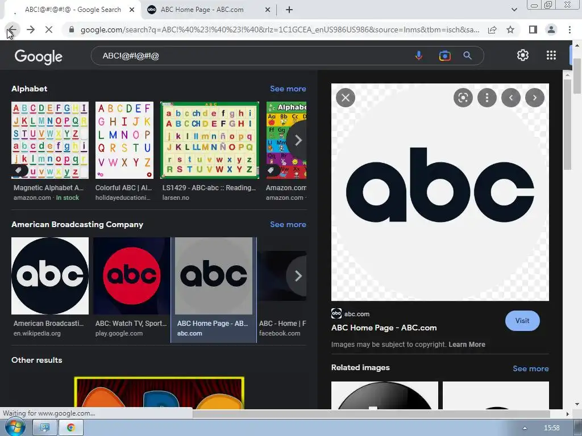This screenshot has width=582, height=436.
Task: Click the abc.com favicon in preview
Action: 336,313
